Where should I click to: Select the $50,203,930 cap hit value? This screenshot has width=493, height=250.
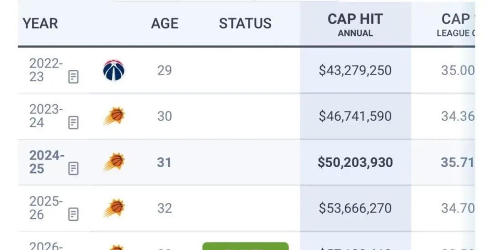point(355,162)
